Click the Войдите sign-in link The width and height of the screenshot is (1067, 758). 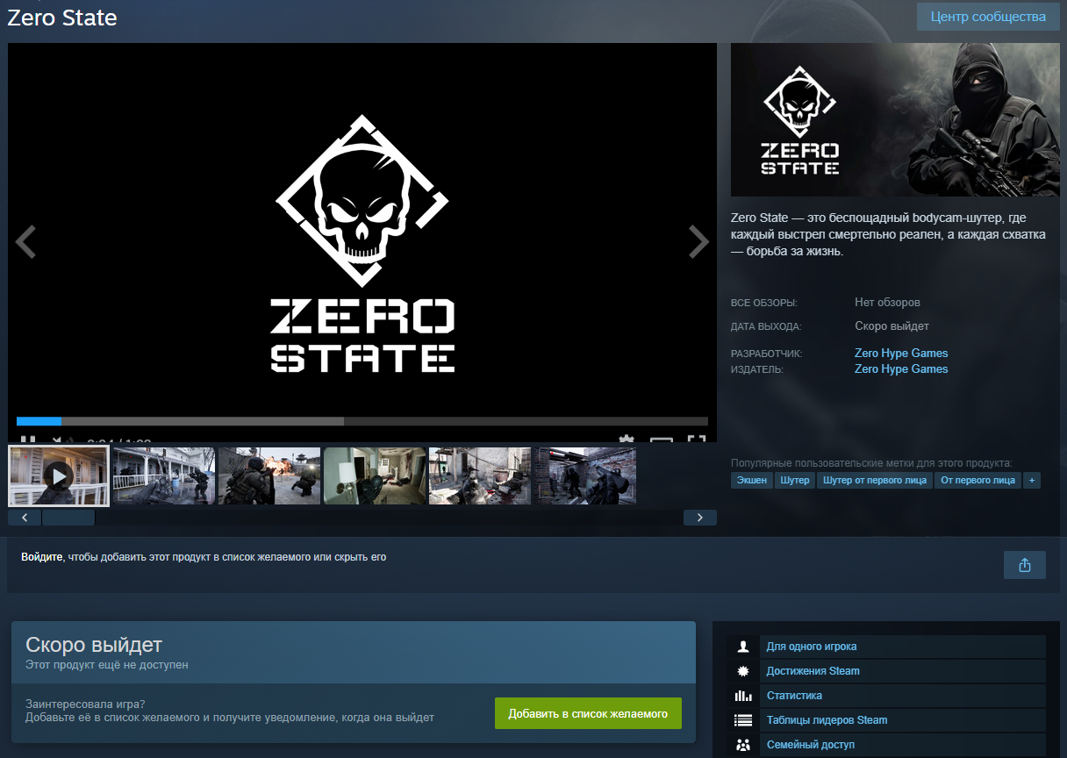click(42, 557)
